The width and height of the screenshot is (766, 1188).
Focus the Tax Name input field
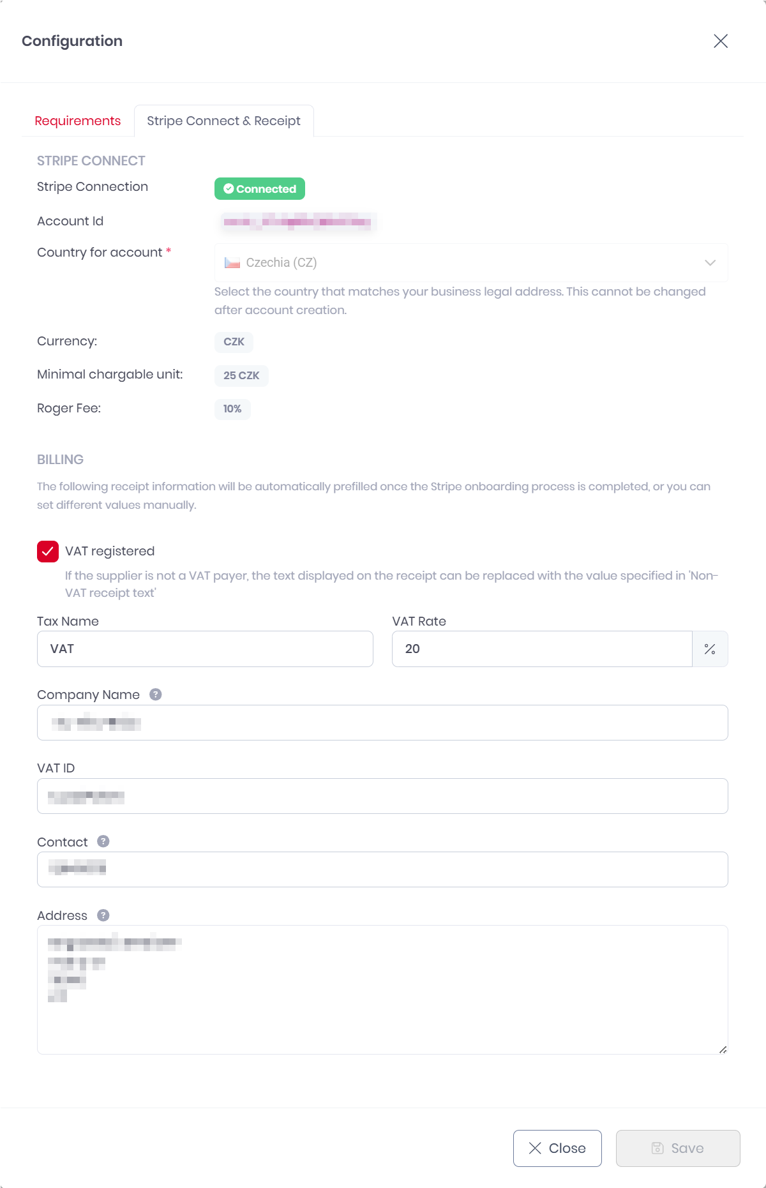(x=205, y=649)
